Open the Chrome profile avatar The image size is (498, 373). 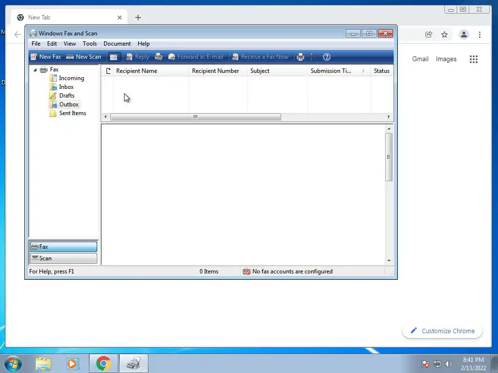464,34
